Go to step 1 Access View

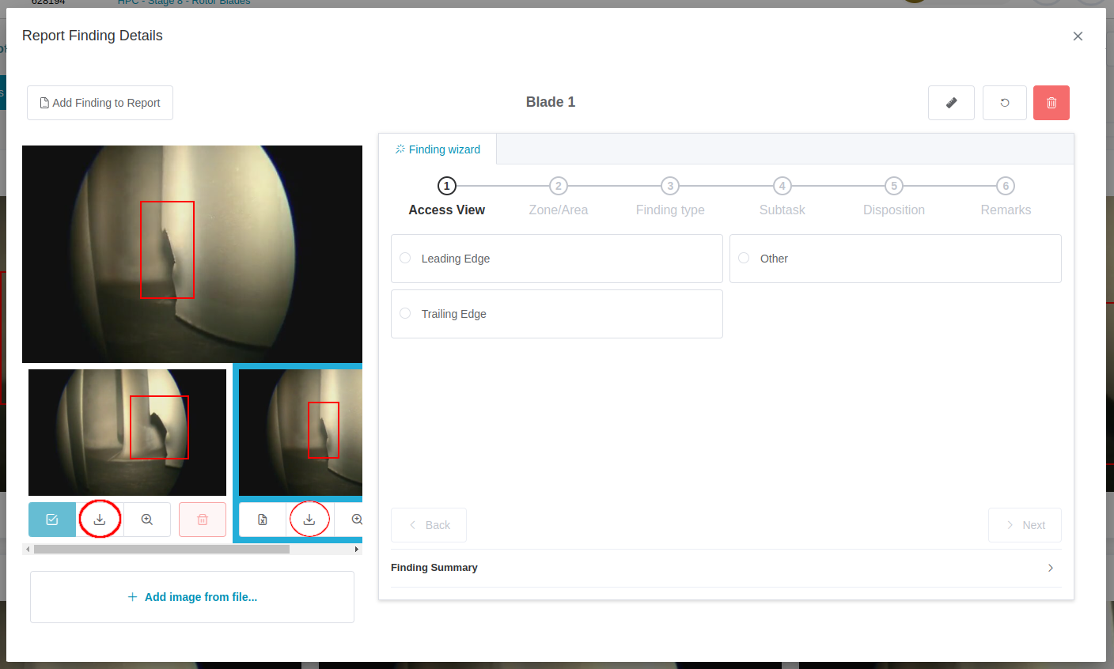[x=447, y=197]
